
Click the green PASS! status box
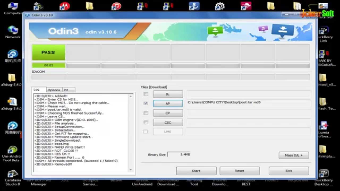pos(49,52)
